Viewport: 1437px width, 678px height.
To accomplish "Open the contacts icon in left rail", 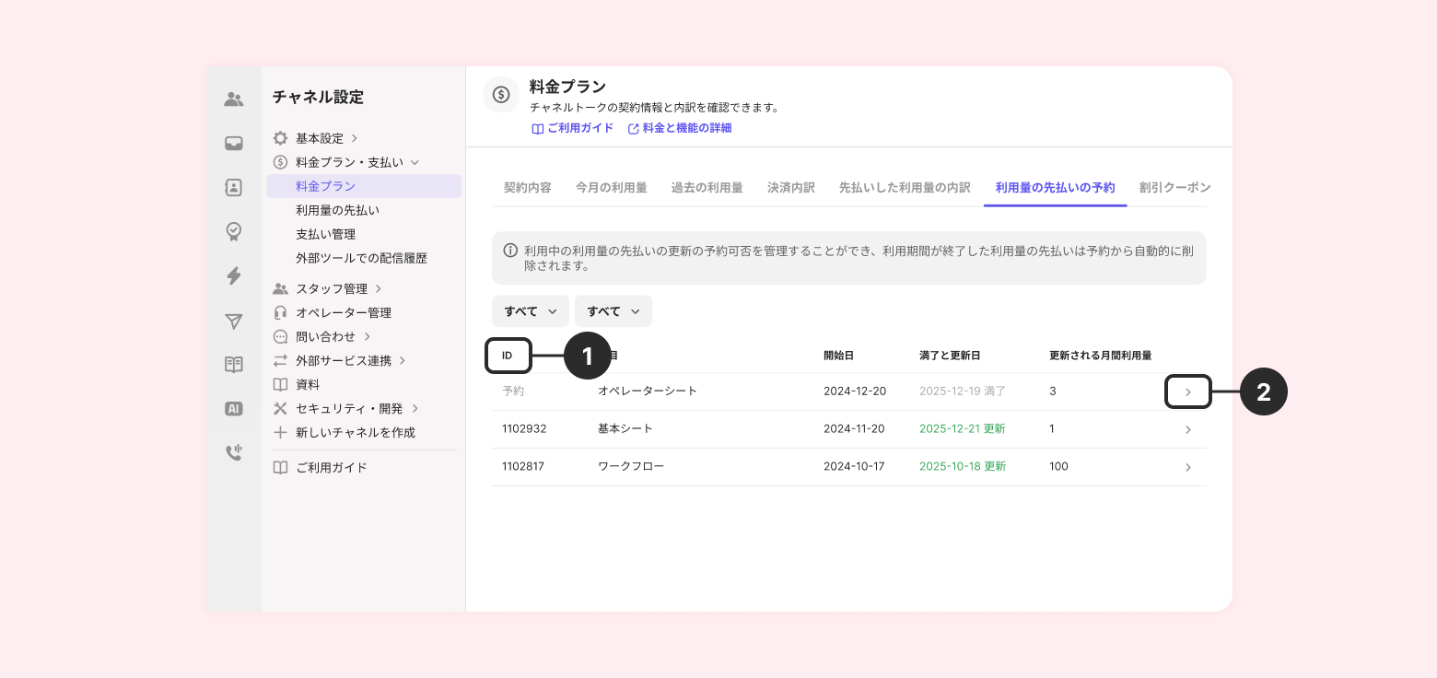I will [234, 188].
